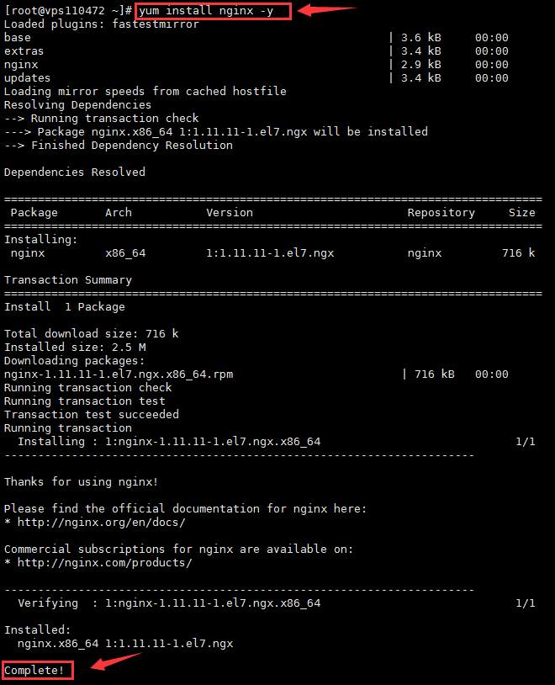The image size is (555, 685).
Task: Click the 'Dependencies Resolved' line
Action: (75, 173)
